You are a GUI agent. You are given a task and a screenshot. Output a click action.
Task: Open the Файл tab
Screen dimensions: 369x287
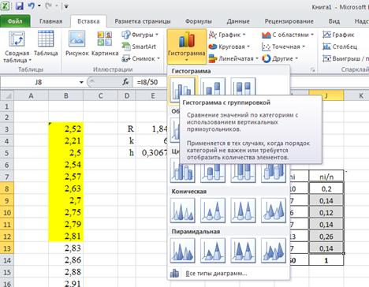tap(15, 21)
